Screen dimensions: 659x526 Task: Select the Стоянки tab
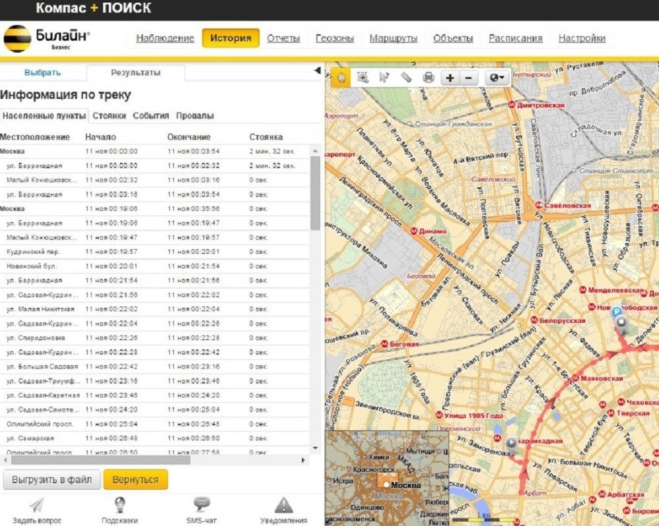(x=109, y=115)
